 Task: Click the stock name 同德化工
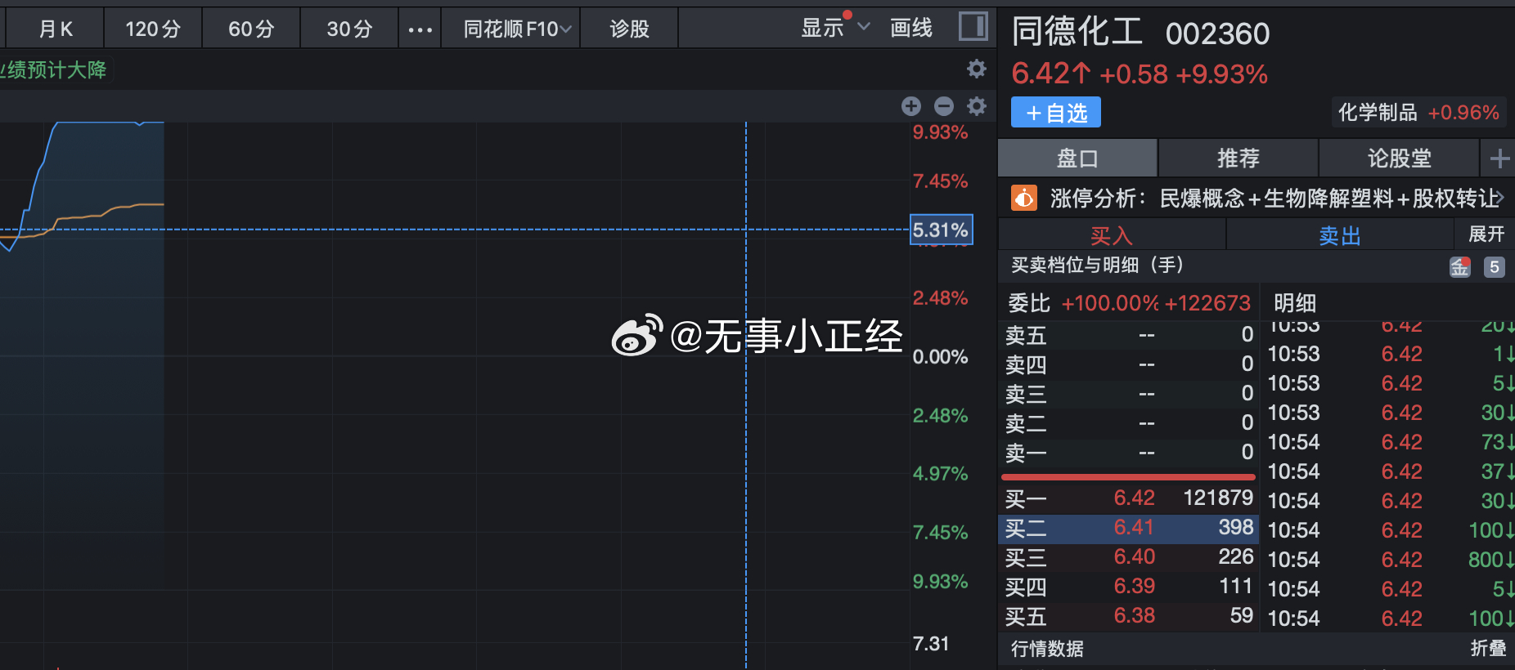point(1077,32)
